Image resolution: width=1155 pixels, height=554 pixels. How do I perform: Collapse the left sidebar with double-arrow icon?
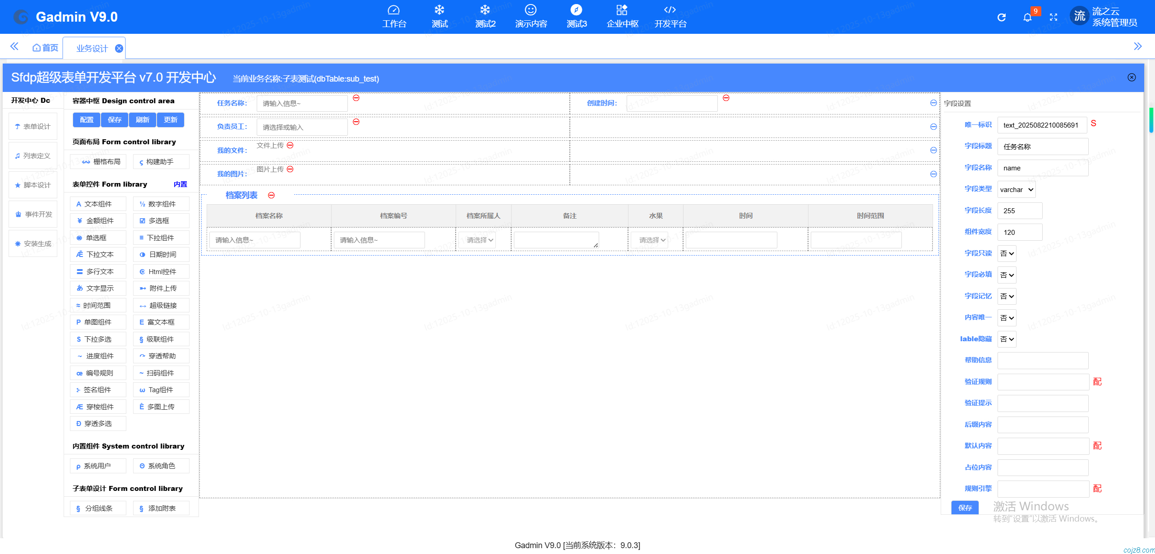(14, 46)
